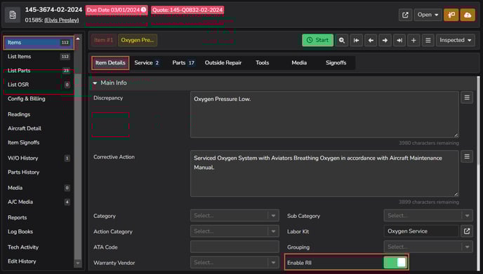Open W/O History in the sidebar
483x274 pixels.
(39, 158)
